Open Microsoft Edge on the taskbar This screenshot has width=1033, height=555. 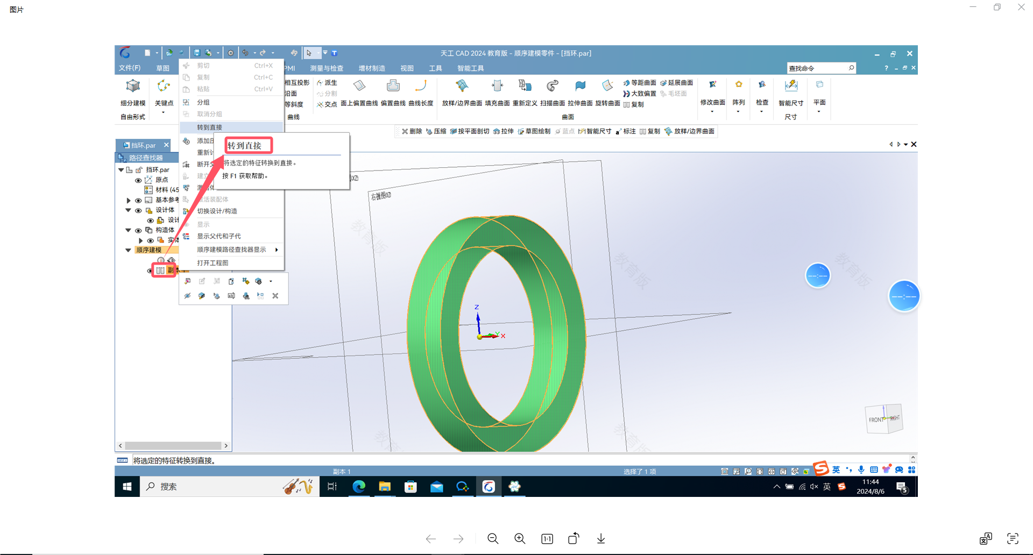tap(358, 487)
